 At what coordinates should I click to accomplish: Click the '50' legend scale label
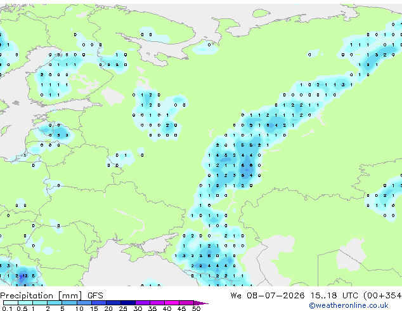coord(196,308)
